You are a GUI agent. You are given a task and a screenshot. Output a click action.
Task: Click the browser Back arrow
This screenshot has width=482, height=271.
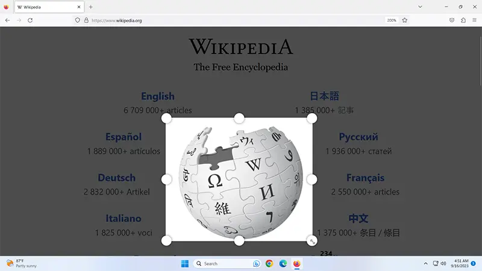7,20
